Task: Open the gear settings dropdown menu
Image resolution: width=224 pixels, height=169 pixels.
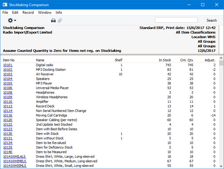Action: (12, 20)
